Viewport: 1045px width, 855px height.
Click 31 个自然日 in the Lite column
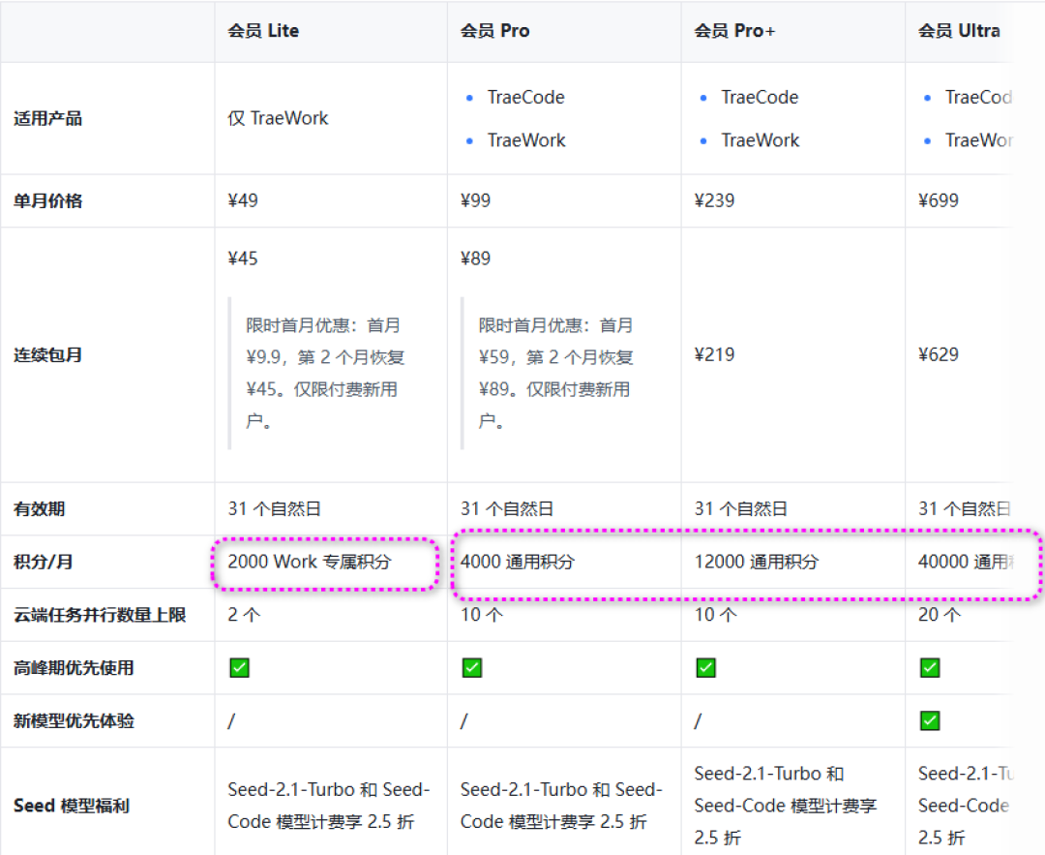[275, 509]
